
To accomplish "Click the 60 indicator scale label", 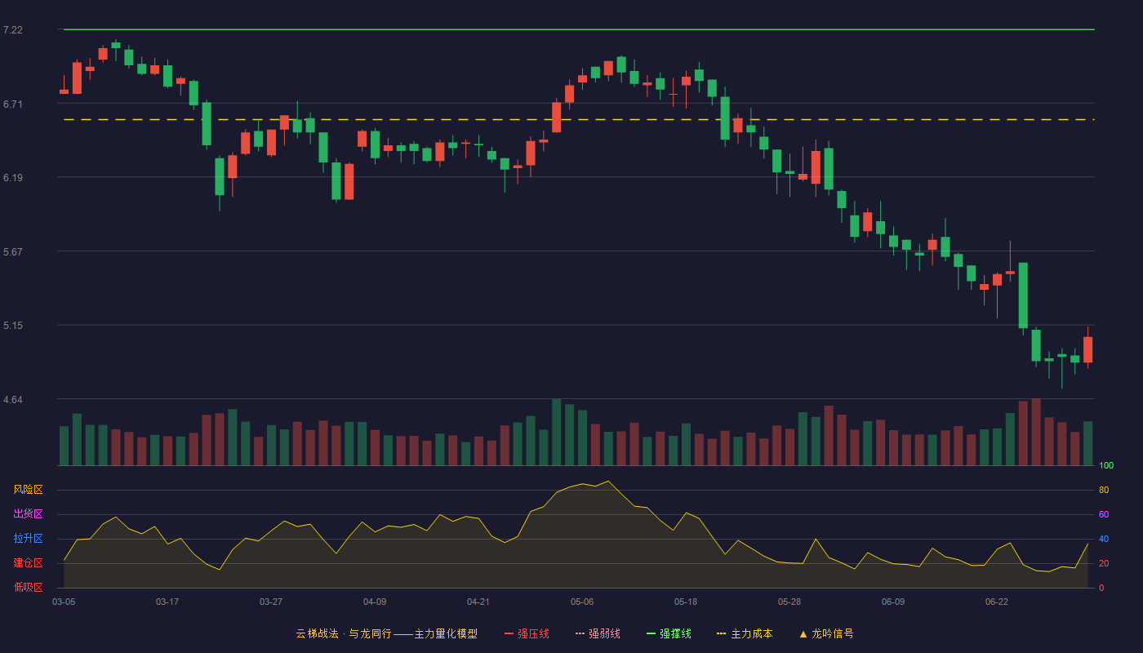I will pos(1104,515).
